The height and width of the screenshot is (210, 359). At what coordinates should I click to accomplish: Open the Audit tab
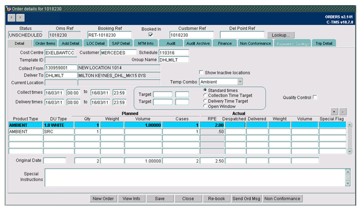tap(171, 43)
